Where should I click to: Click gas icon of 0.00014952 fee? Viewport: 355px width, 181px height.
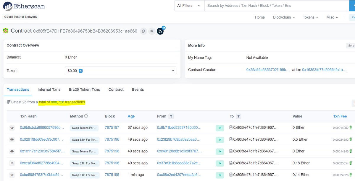coord(351,127)
